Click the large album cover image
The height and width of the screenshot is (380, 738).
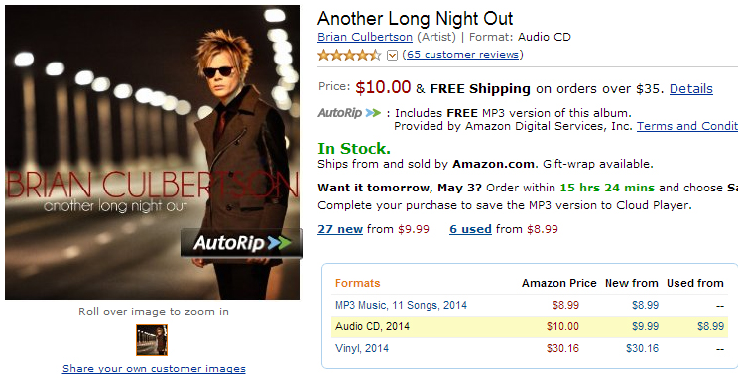(x=152, y=152)
